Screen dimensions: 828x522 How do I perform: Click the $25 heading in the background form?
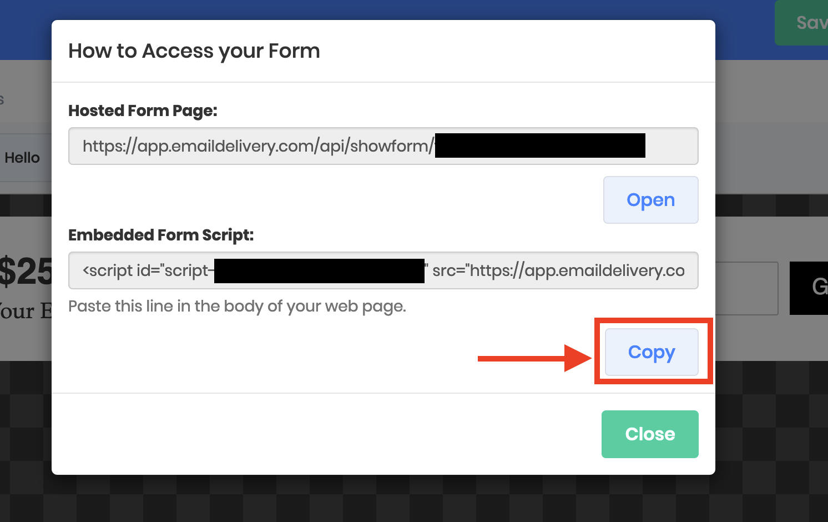click(26, 272)
